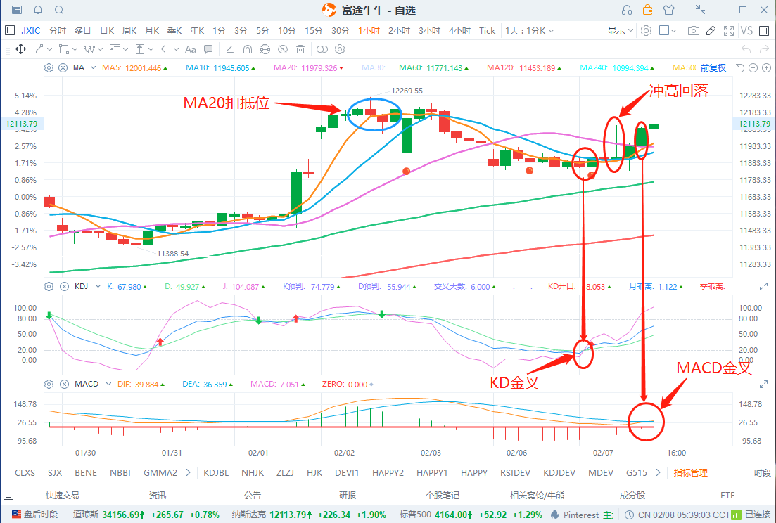This screenshot has width=776, height=523.
Task: Open the notification bell icon
Action: coord(38,10)
